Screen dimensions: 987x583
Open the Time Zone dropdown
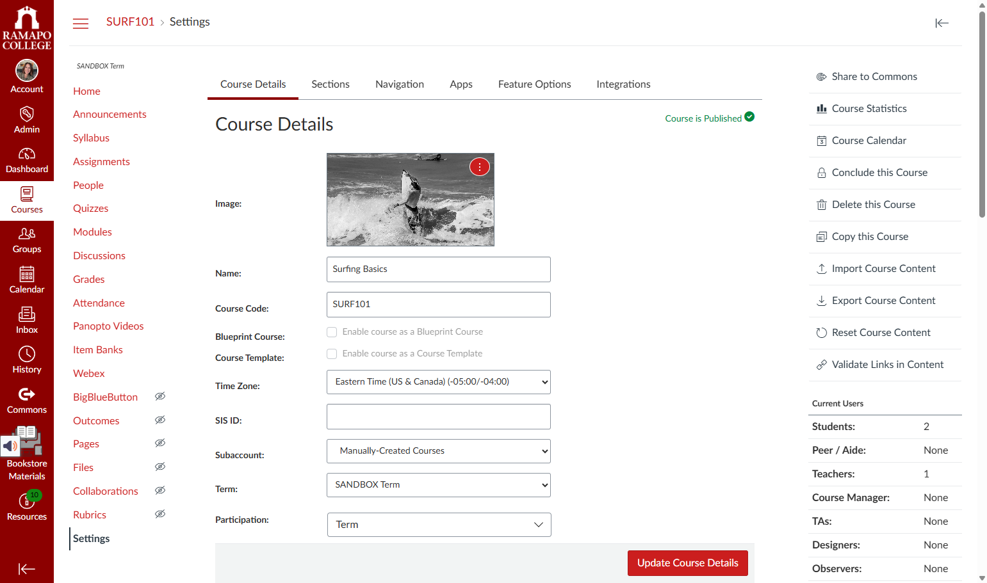pyautogui.click(x=439, y=382)
